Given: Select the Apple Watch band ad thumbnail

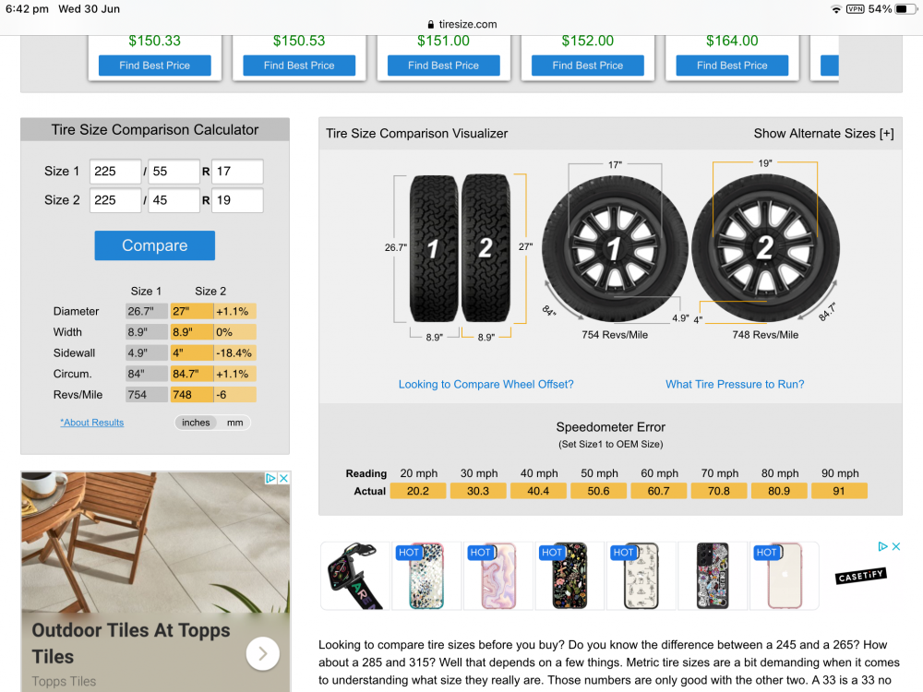Looking at the screenshot, I should click(355, 576).
